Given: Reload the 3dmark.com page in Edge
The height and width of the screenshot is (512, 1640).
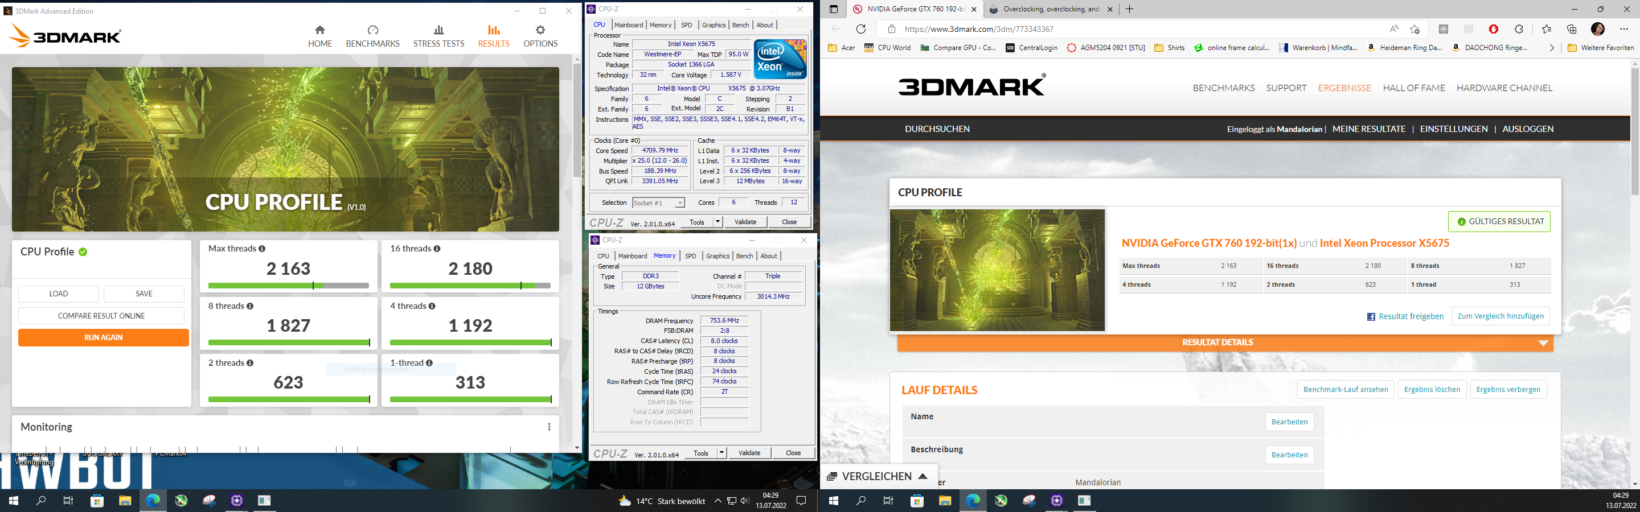Looking at the screenshot, I should coord(861,29).
